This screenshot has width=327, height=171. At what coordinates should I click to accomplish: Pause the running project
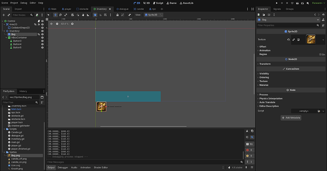(282, 3)
